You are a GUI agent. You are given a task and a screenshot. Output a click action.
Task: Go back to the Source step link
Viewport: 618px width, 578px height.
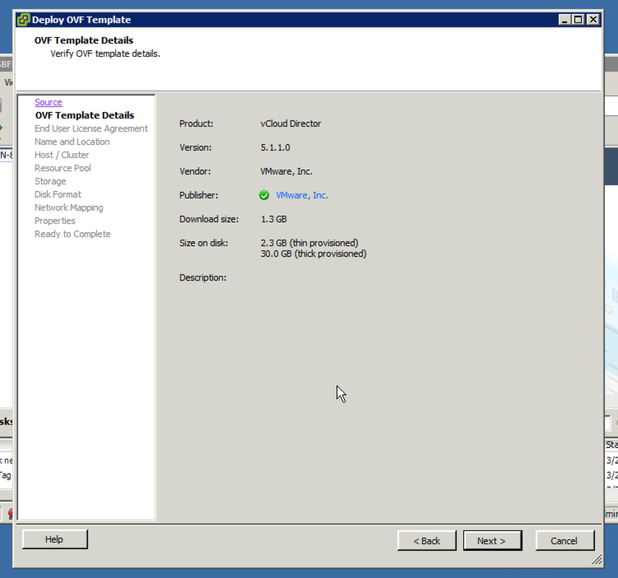48,102
